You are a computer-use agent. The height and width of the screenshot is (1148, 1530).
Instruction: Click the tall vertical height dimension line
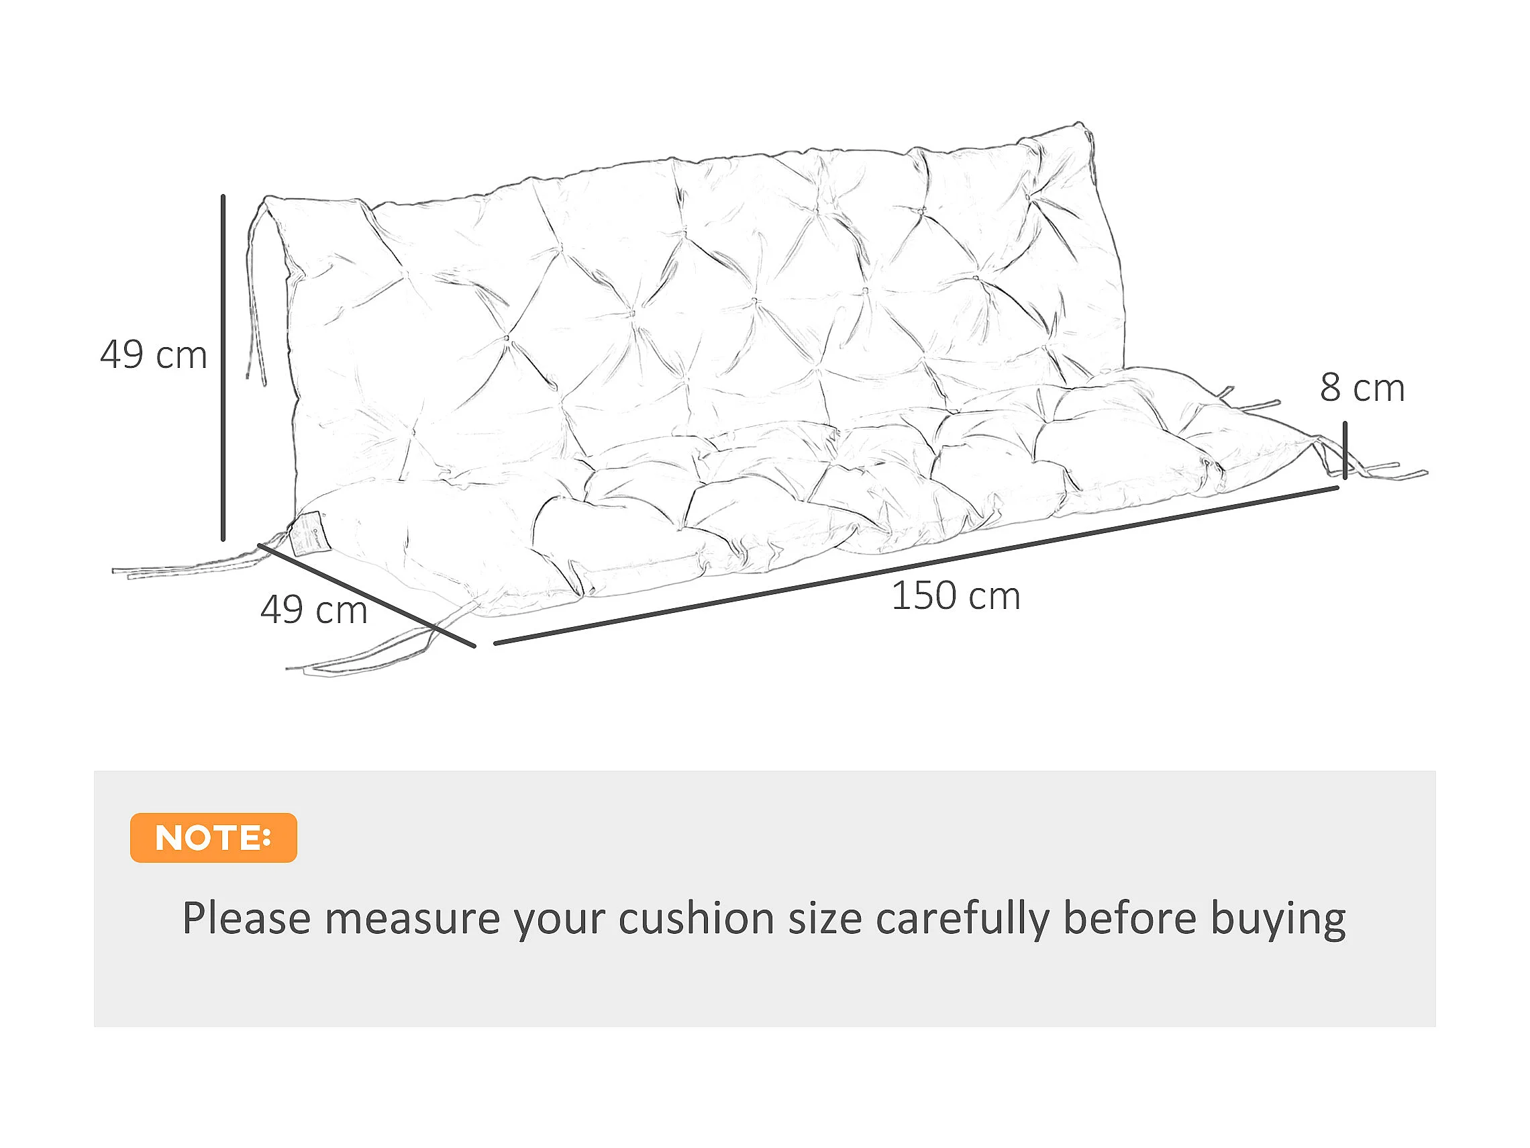[223, 367]
